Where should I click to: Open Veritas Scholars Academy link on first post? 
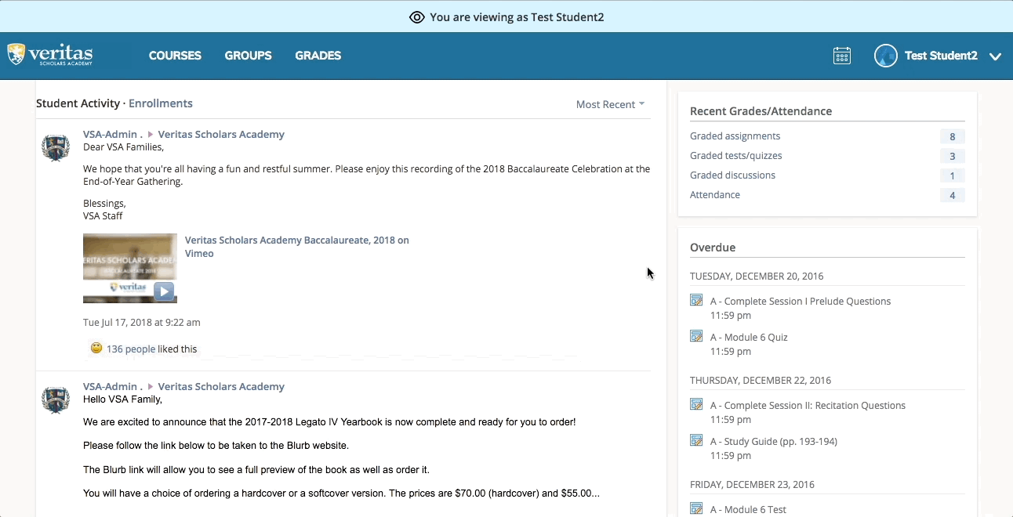click(221, 135)
